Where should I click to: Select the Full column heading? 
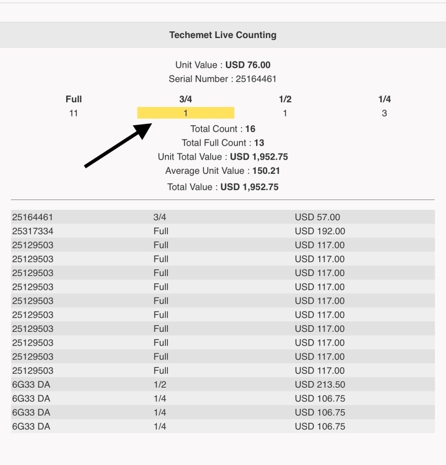74,99
